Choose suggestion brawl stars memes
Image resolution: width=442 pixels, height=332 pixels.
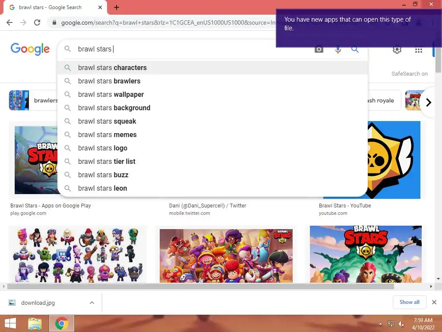point(212,135)
